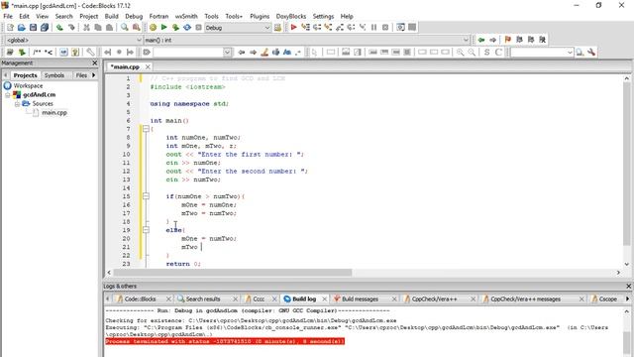Click the Cut scissors icon
This screenshot has width=634, height=357.
86,28
